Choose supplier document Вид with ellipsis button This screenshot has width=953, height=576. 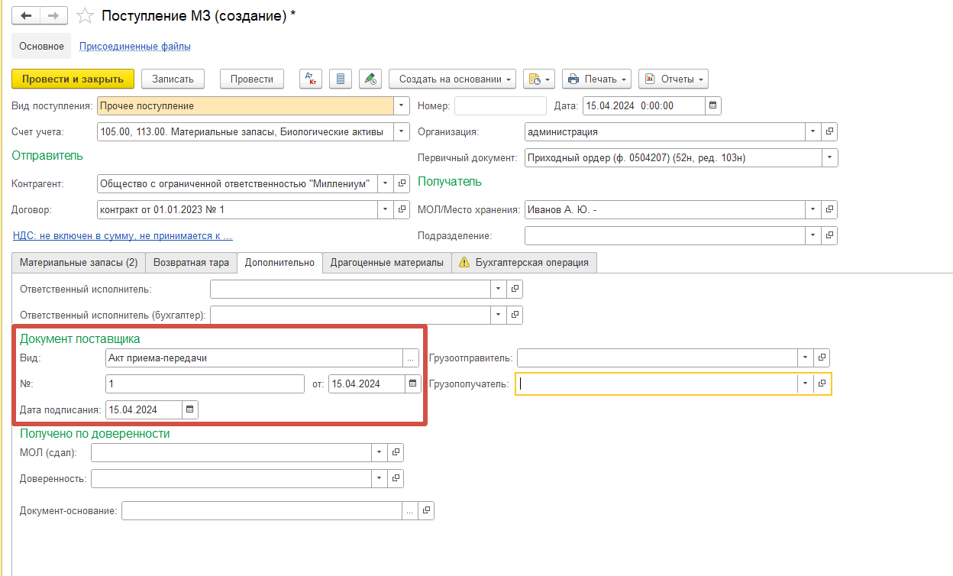[412, 358]
